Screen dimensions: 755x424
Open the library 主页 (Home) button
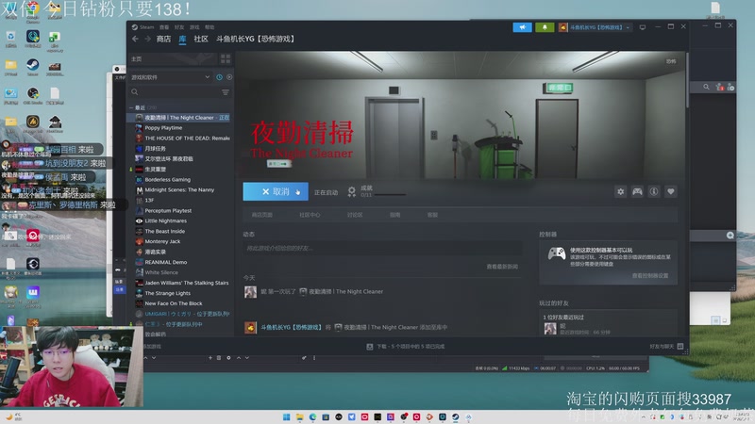[137, 59]
